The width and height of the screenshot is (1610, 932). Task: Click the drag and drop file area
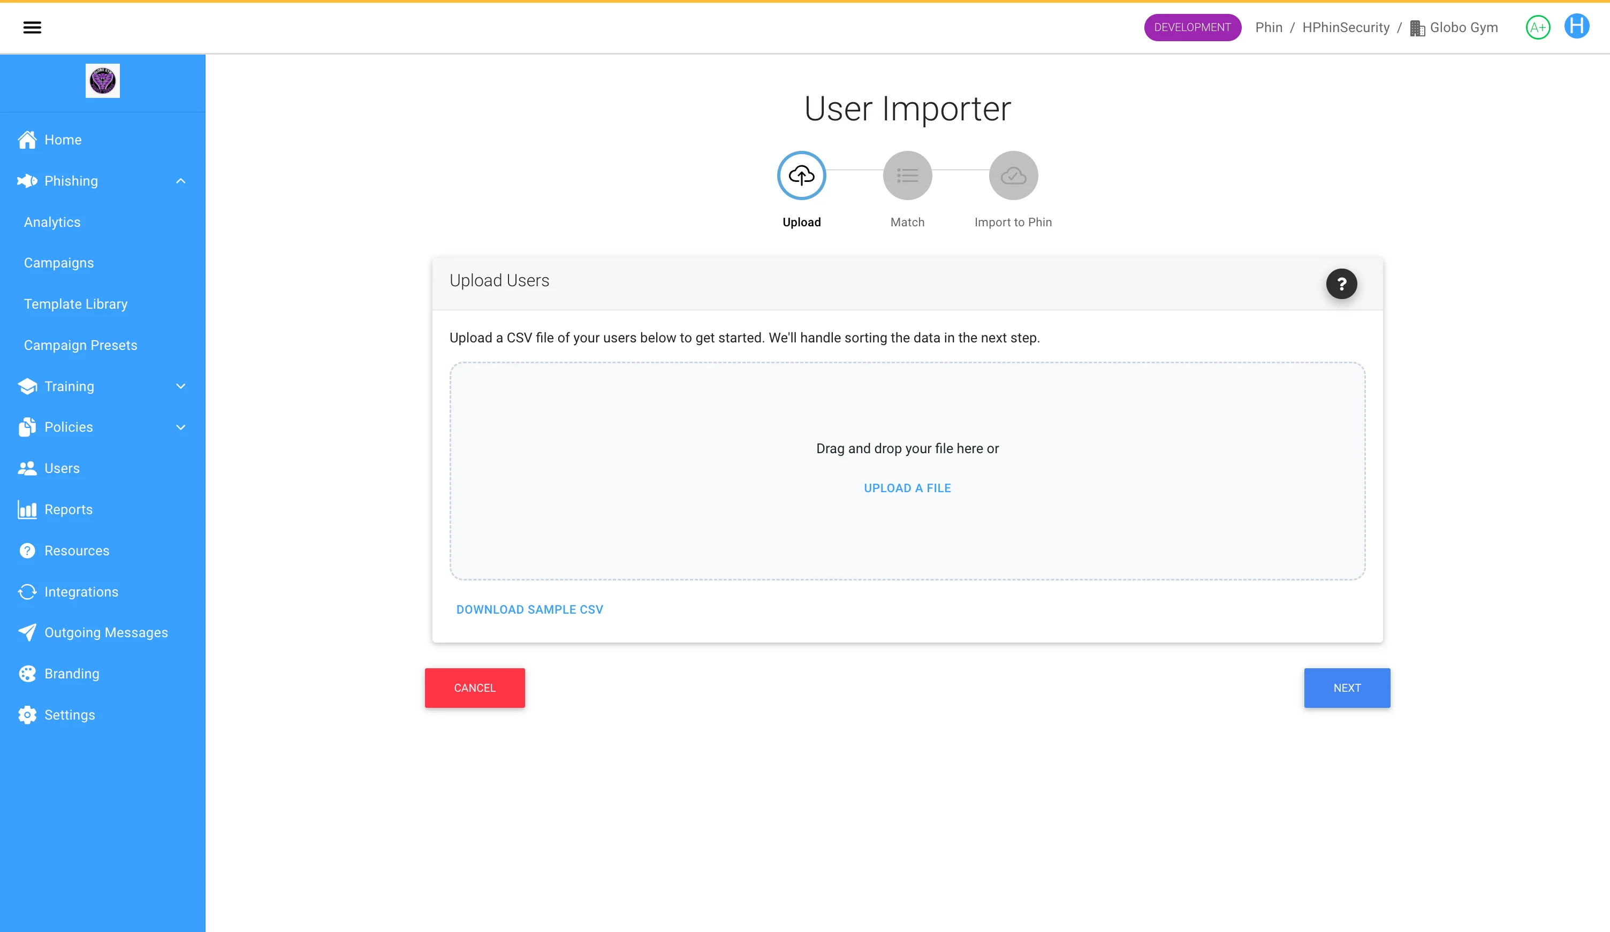(907, 471)
